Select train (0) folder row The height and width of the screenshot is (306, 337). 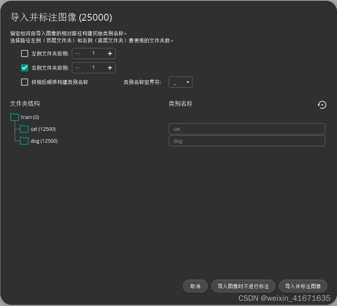tap(25, 117)
